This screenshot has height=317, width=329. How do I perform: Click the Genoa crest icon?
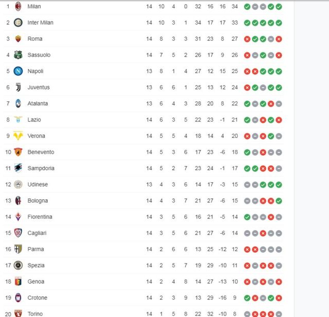click(x=18, y=282)
